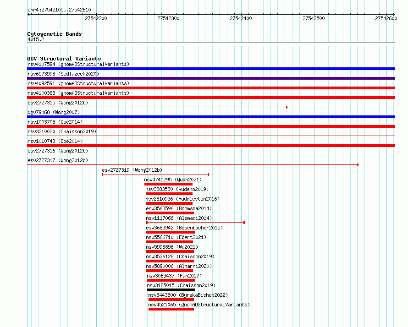Click the nsv5996896 (Wu2021) label
This screenshot has height=327, width=408.
[x=172, y=247]
